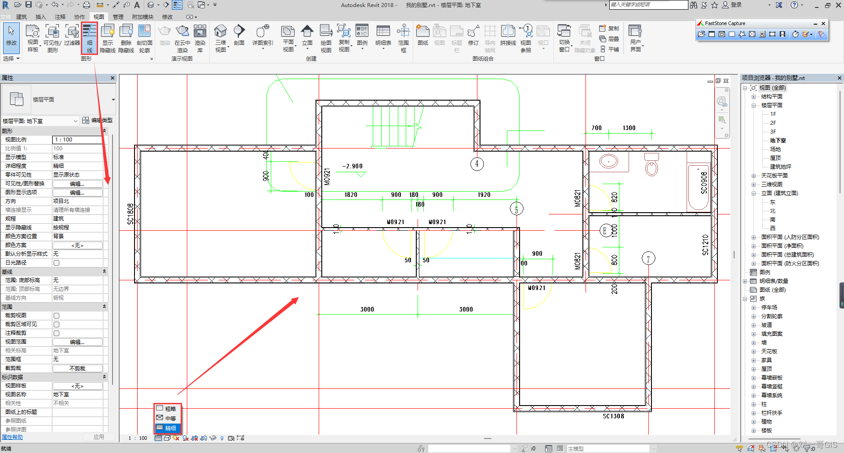Open 可见性/图形 visibility graphics tool
844x453 pixels.
52,38
